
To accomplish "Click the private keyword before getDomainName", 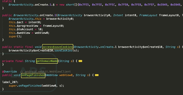I will pos(8,61).
